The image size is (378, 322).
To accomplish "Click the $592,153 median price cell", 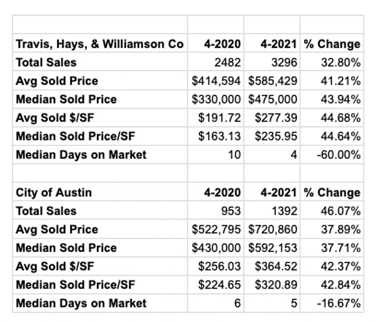I will click(272, 248).
